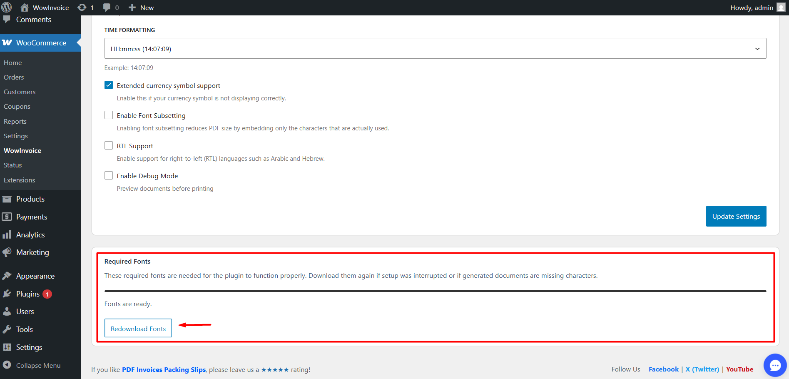
Task: Click the Update Settings button
Action: [x=736, y=216]
